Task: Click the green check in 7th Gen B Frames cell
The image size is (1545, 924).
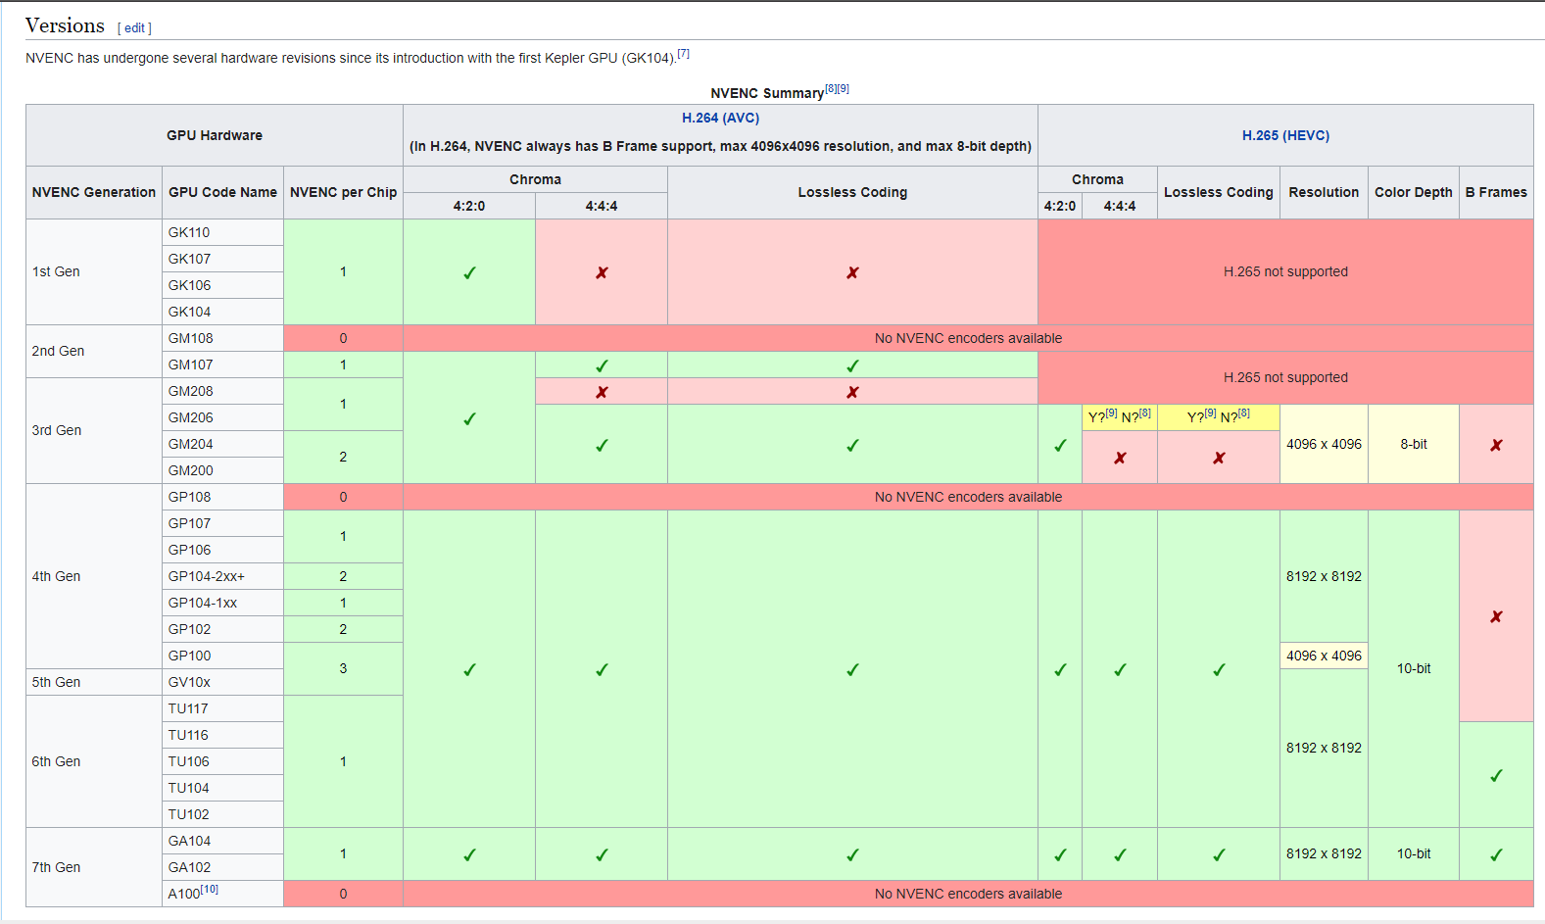Action: coord(1496,854)
